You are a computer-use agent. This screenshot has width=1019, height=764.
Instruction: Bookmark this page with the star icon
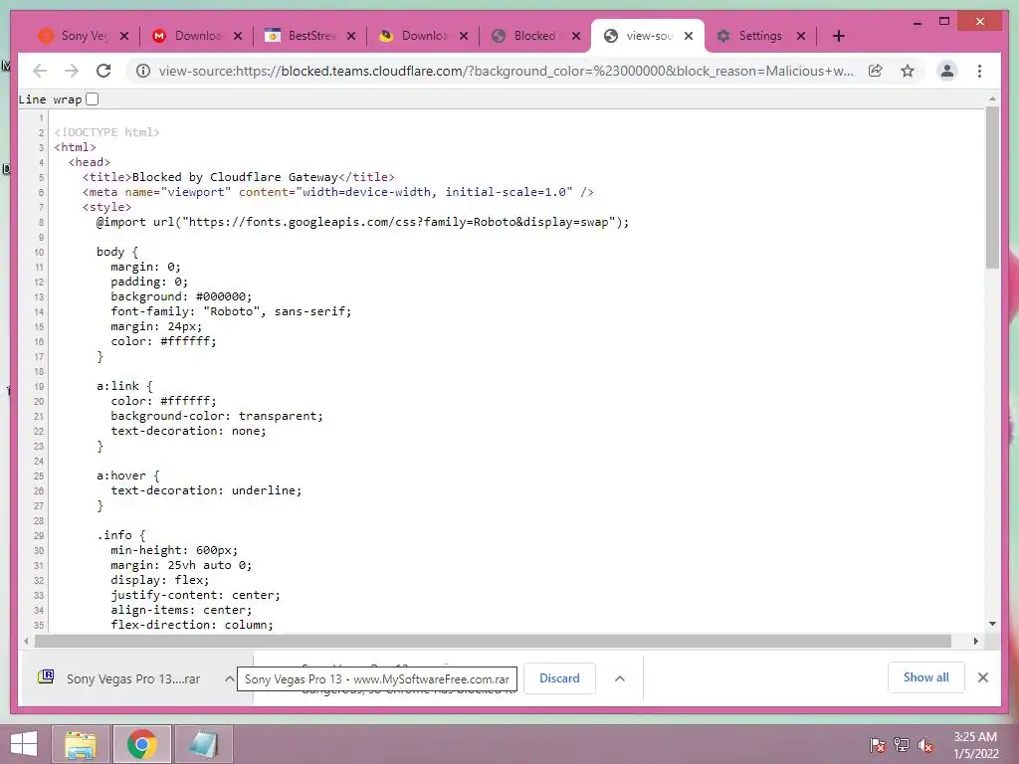tap(908, 71)
